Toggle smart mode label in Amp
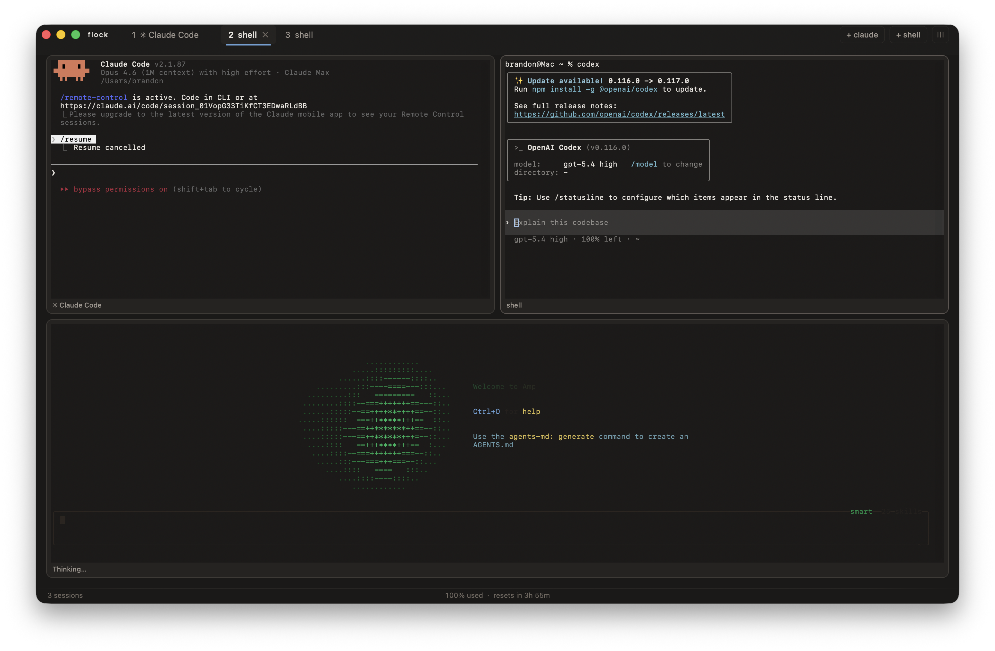This screenshot has height=651, width=995. tap(861, 511)
